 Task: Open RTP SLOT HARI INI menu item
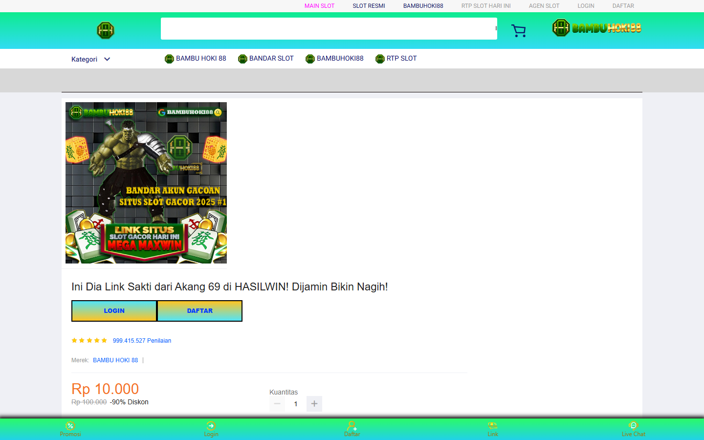coord(486,6)
